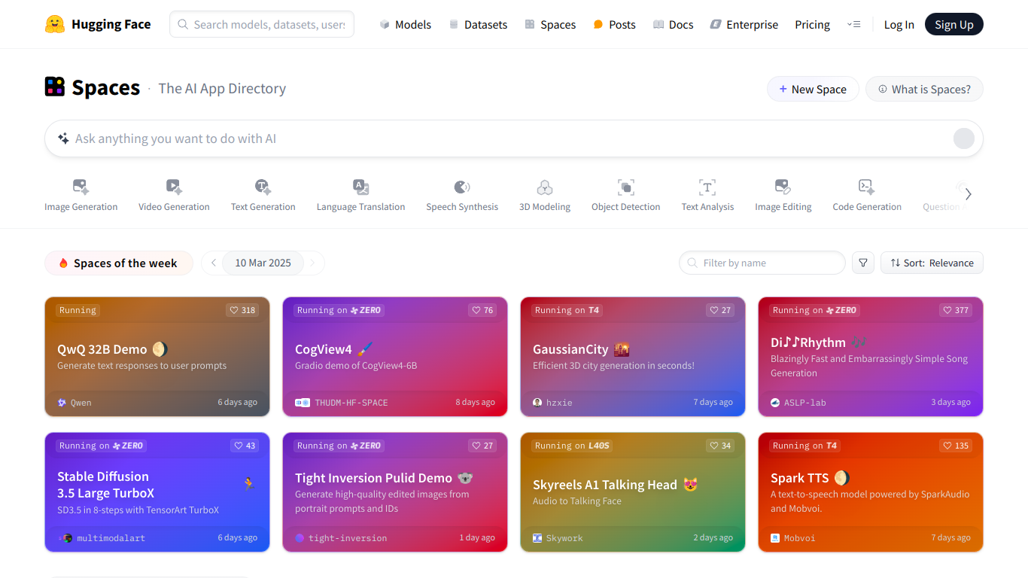Like the CogView4 space
This screenshot has height=578, width=1028.
(482, 310)
